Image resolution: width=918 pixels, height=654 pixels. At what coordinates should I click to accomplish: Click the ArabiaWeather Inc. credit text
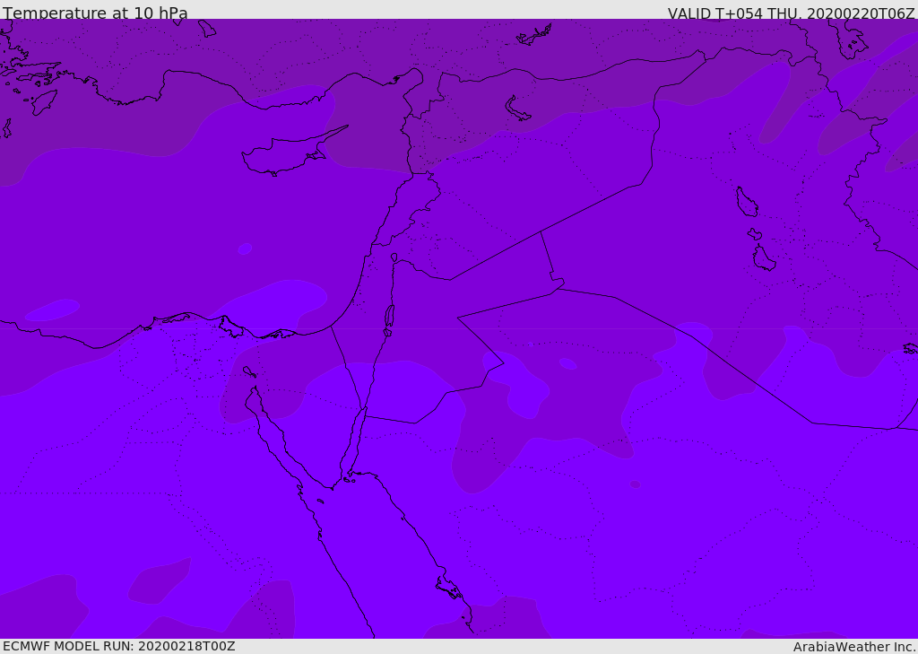point(854,646)
